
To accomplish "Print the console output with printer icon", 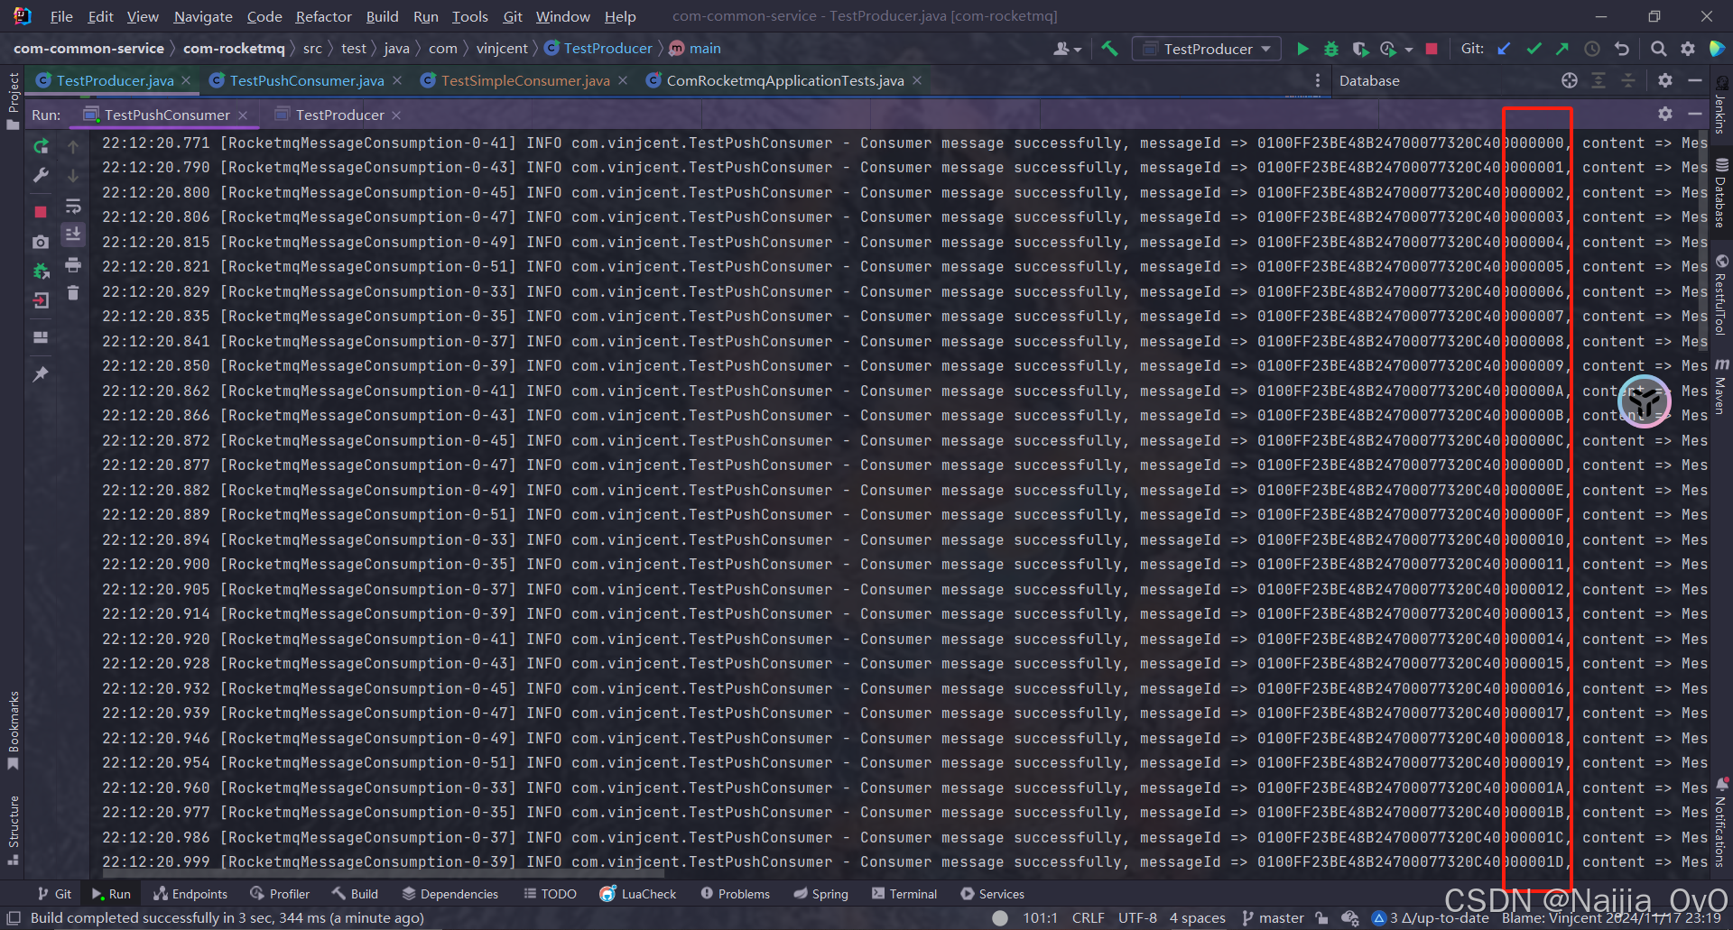I will pyautogui.click(x=73, y=264).
